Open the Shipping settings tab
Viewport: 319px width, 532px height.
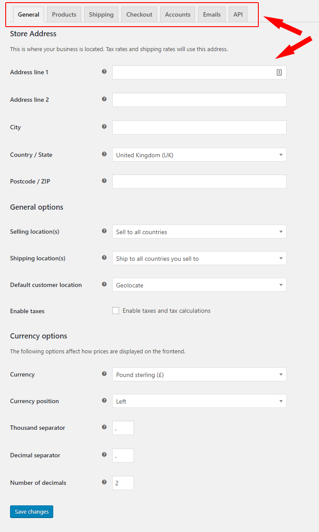[101, 14]
